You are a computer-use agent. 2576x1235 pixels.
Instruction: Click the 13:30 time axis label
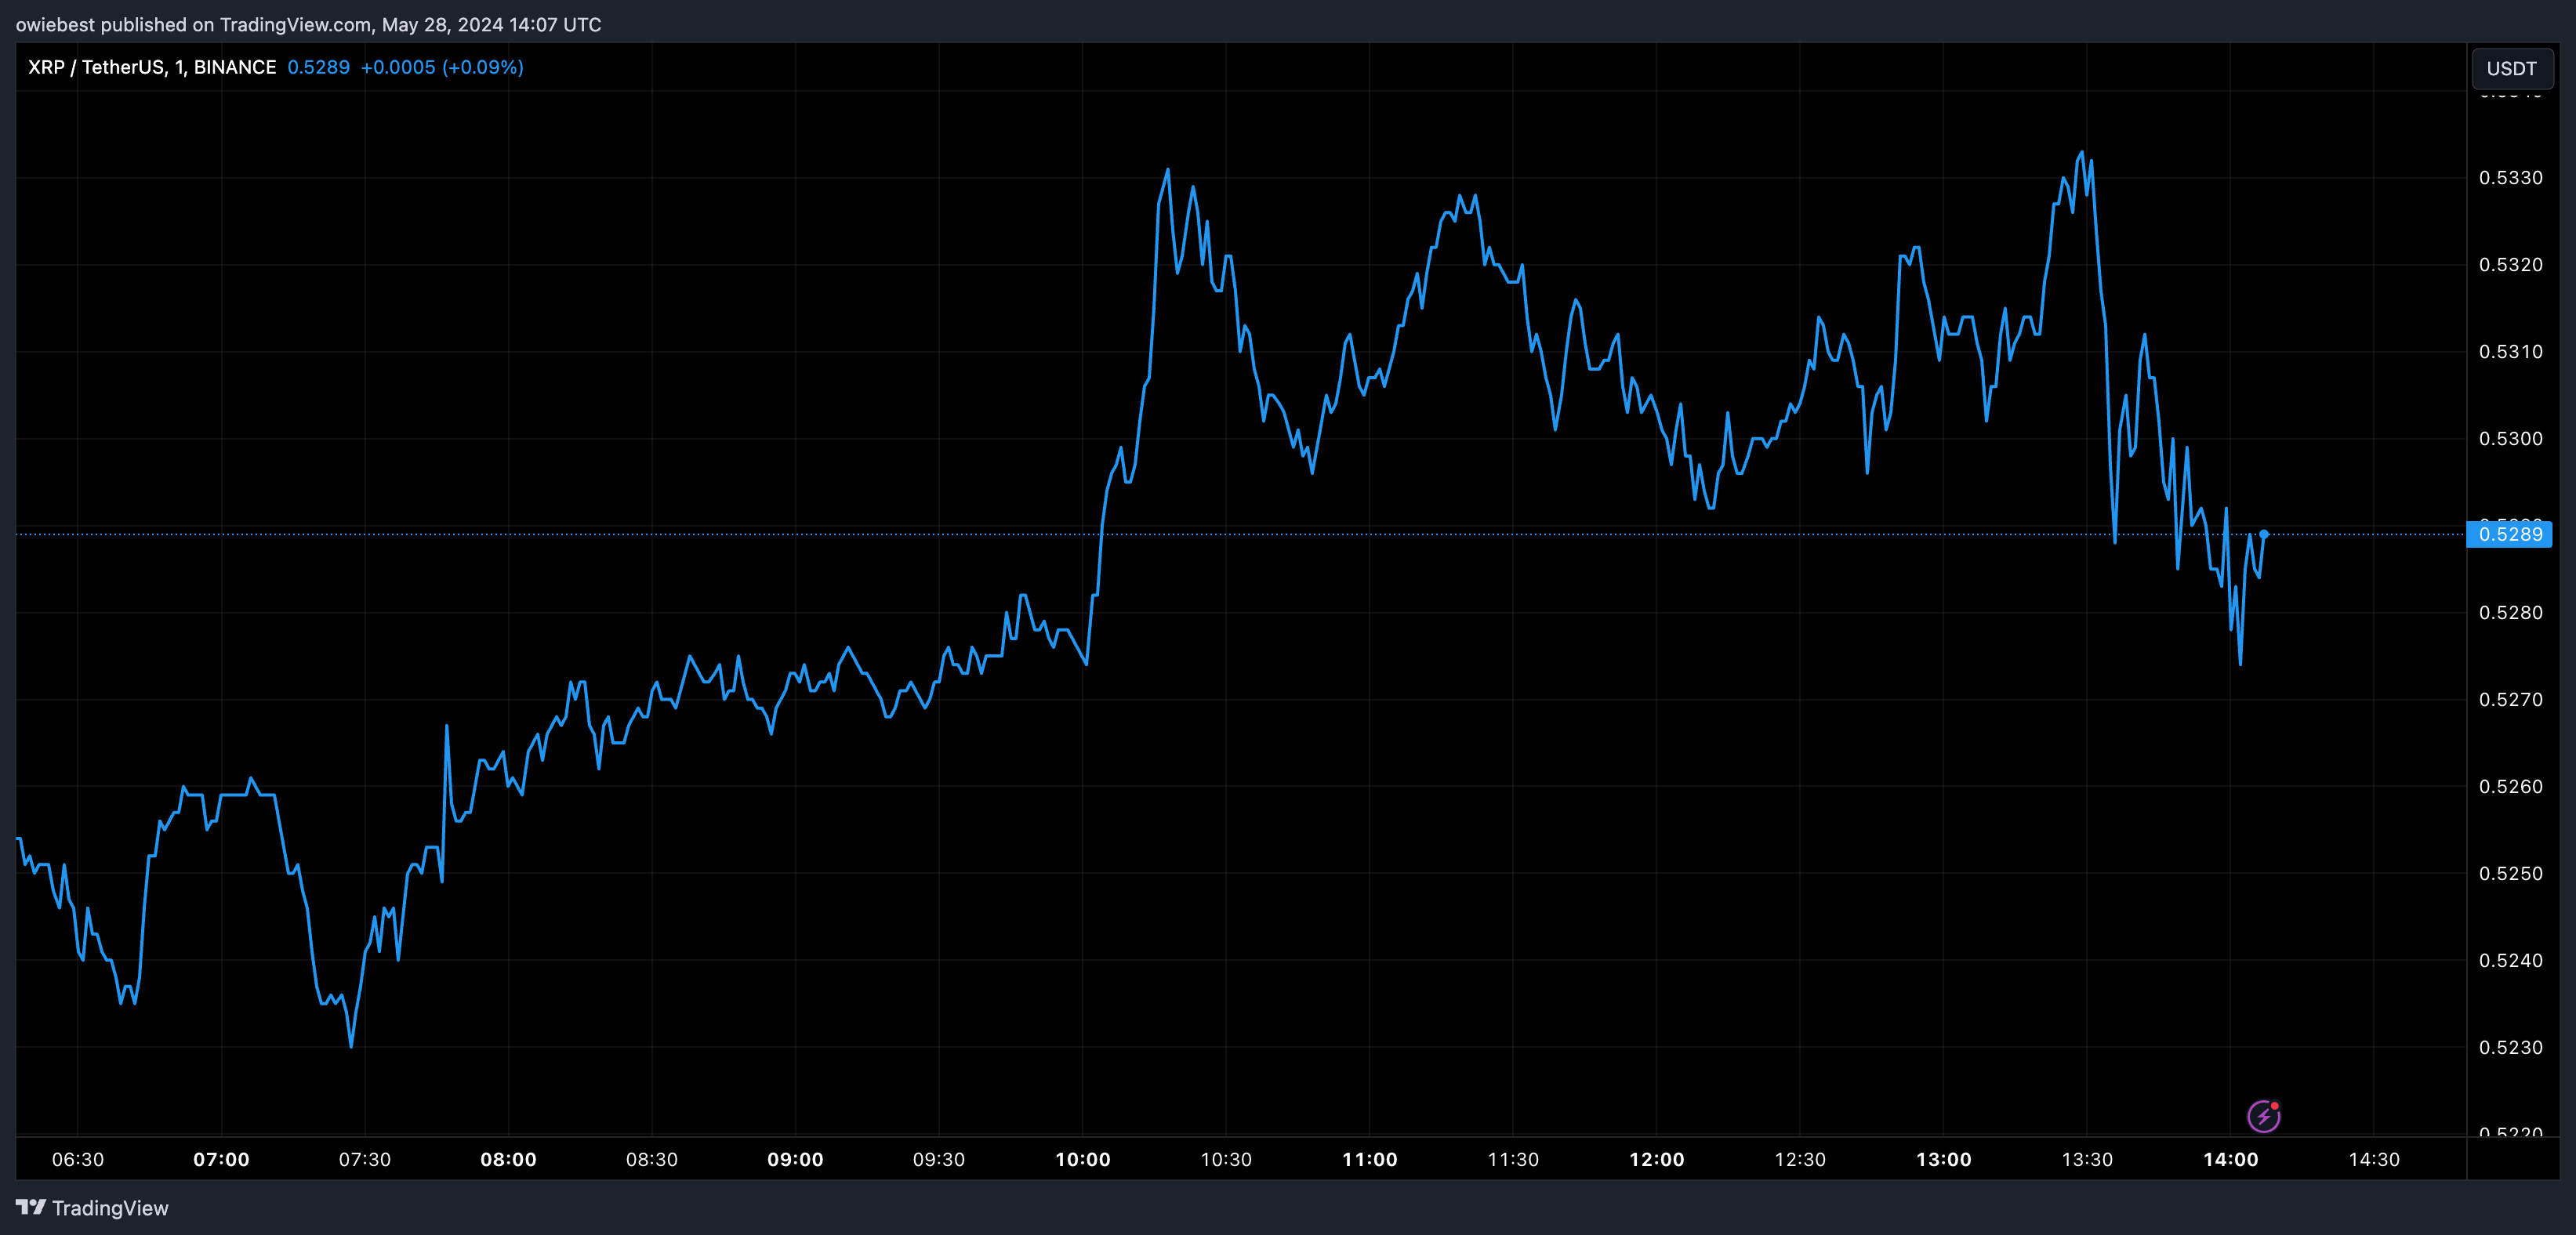coord(2087,1159)
